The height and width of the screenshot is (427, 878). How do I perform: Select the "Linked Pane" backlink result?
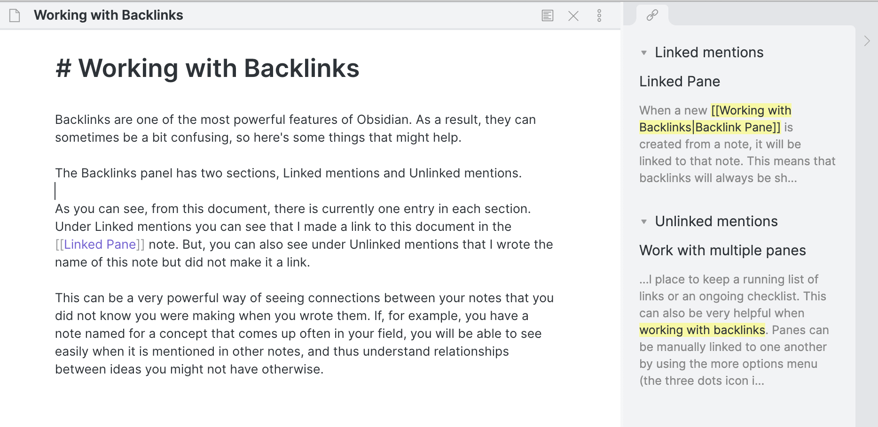(x=679, y=81)
